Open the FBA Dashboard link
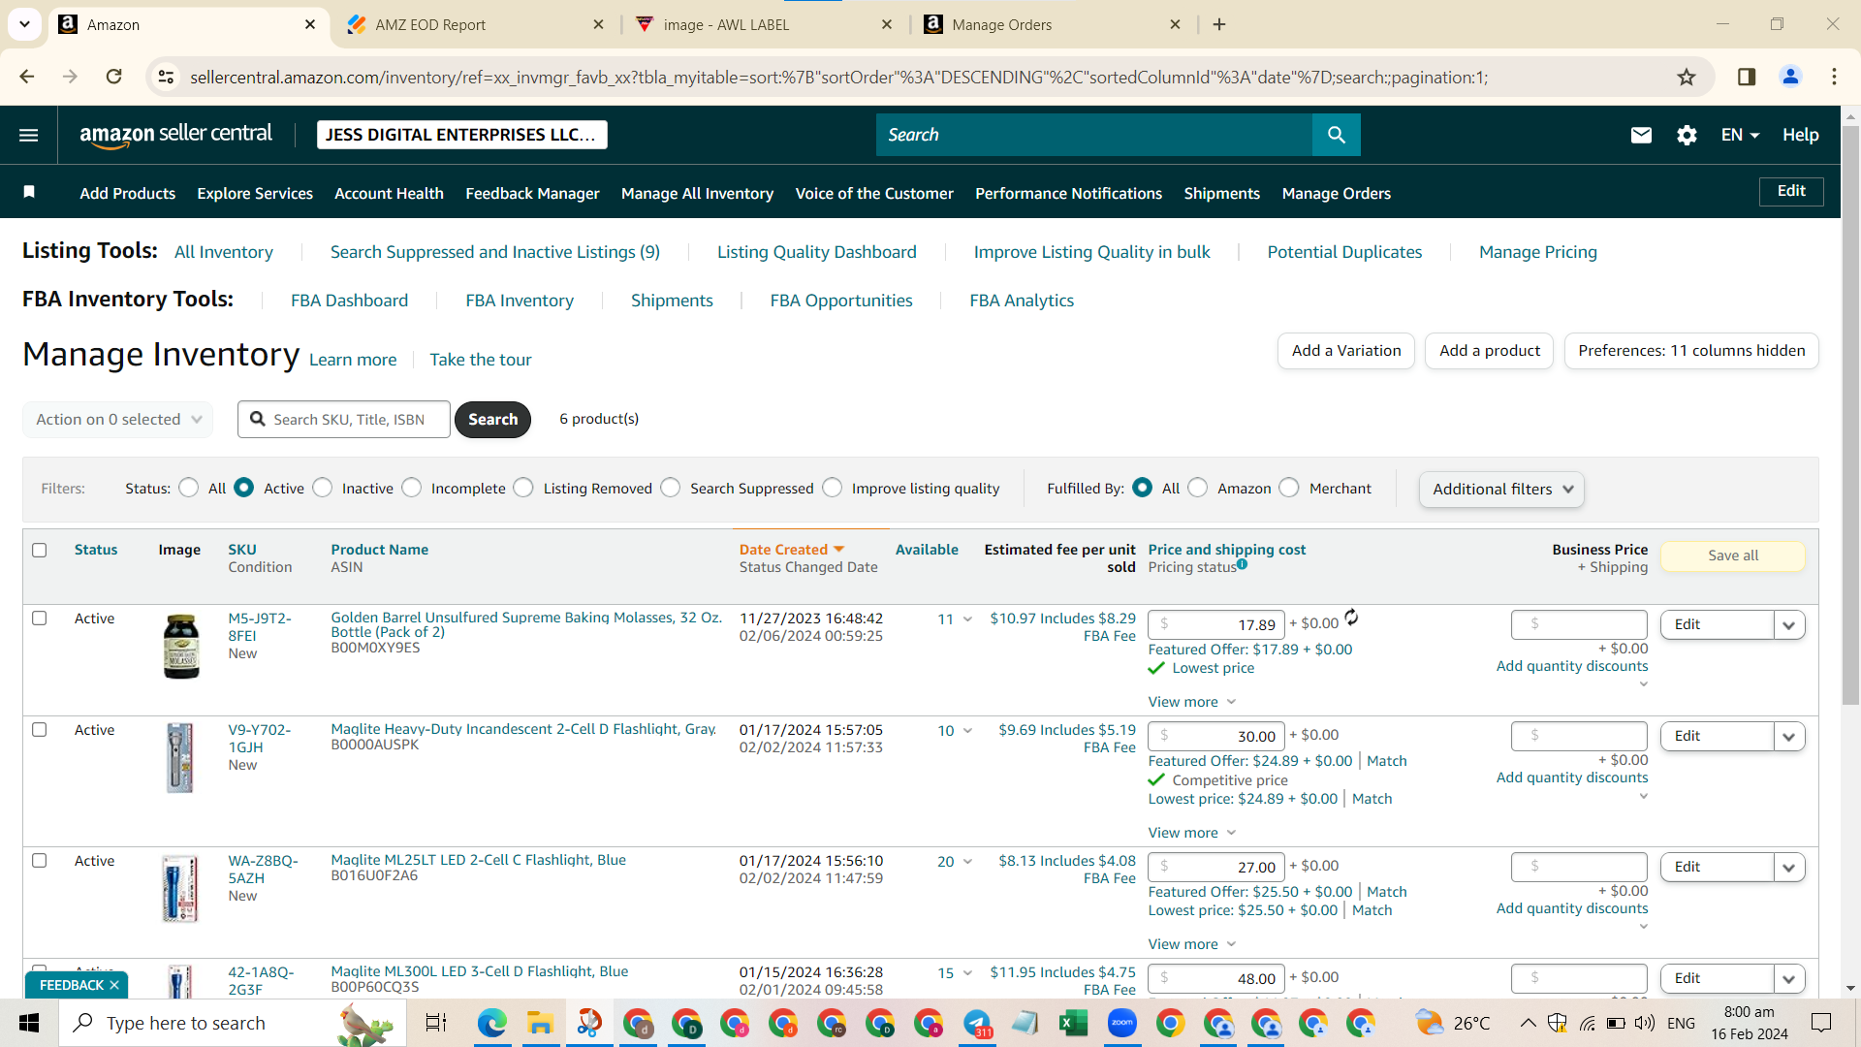The width and height of the screenshot is (1861, 1047). coord(349,301)
